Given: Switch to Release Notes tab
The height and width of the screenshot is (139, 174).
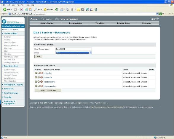Looking at the screenshot, I should pyautogui.click(x=123, y=23).
